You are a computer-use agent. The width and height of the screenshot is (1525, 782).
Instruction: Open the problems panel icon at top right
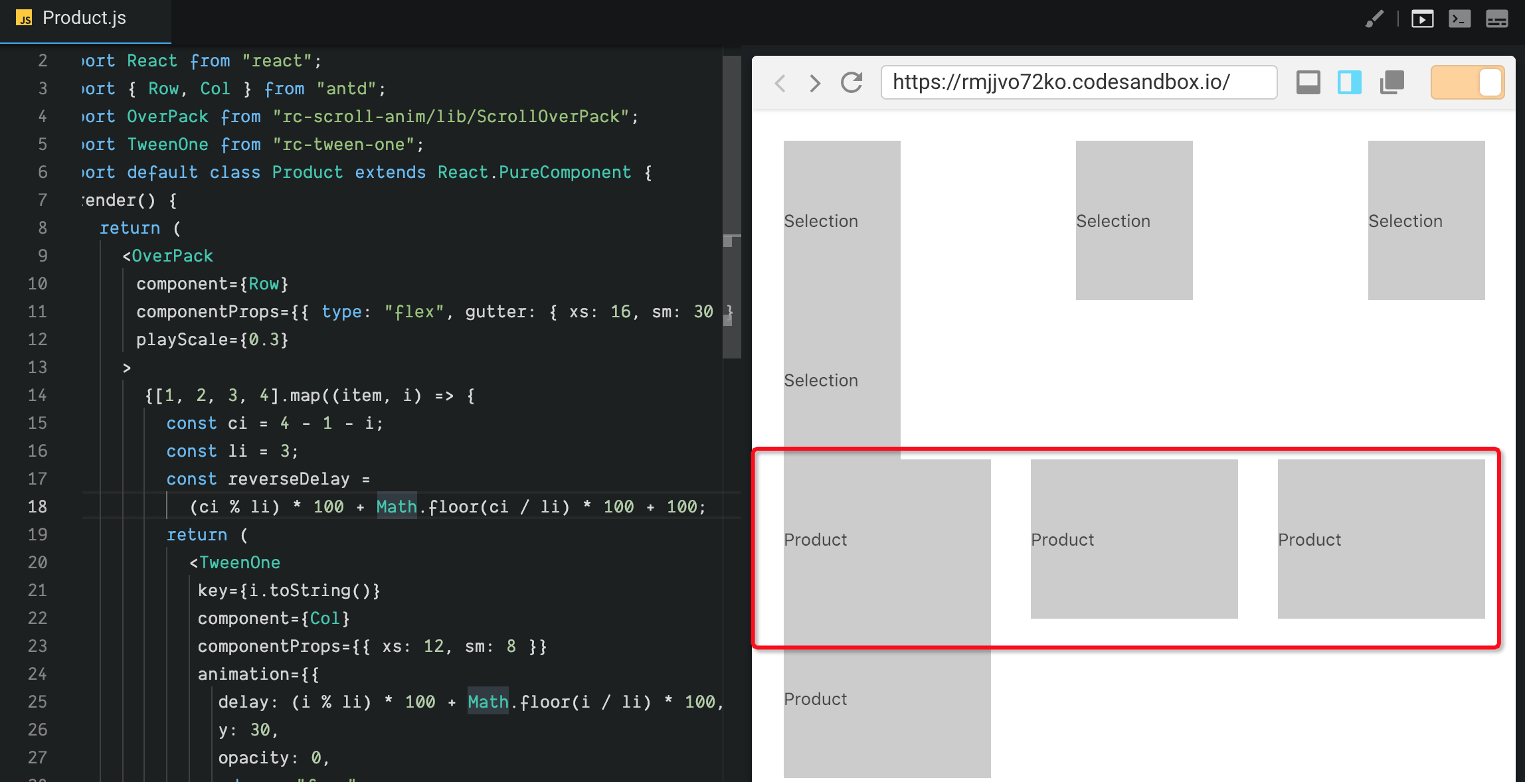coord(1496,18)
